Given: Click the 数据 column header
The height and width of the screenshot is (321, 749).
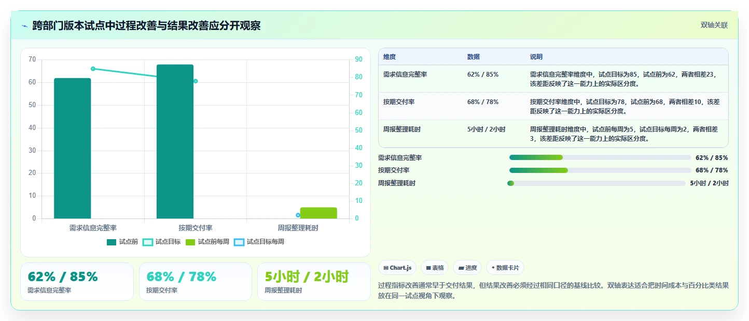Looking at the screenshot, I should point(474,57).
